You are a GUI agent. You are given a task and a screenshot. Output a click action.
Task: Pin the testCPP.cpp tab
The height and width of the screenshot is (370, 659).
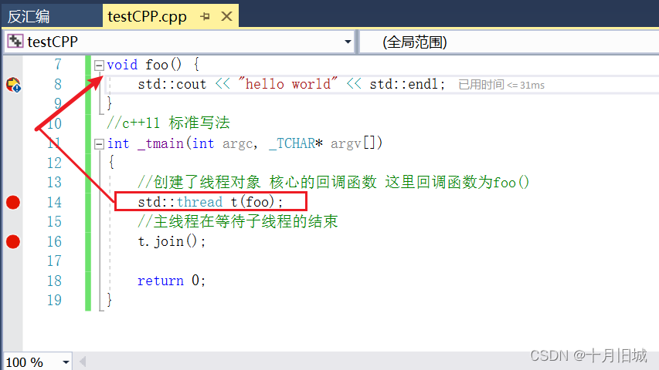[205, 17]
